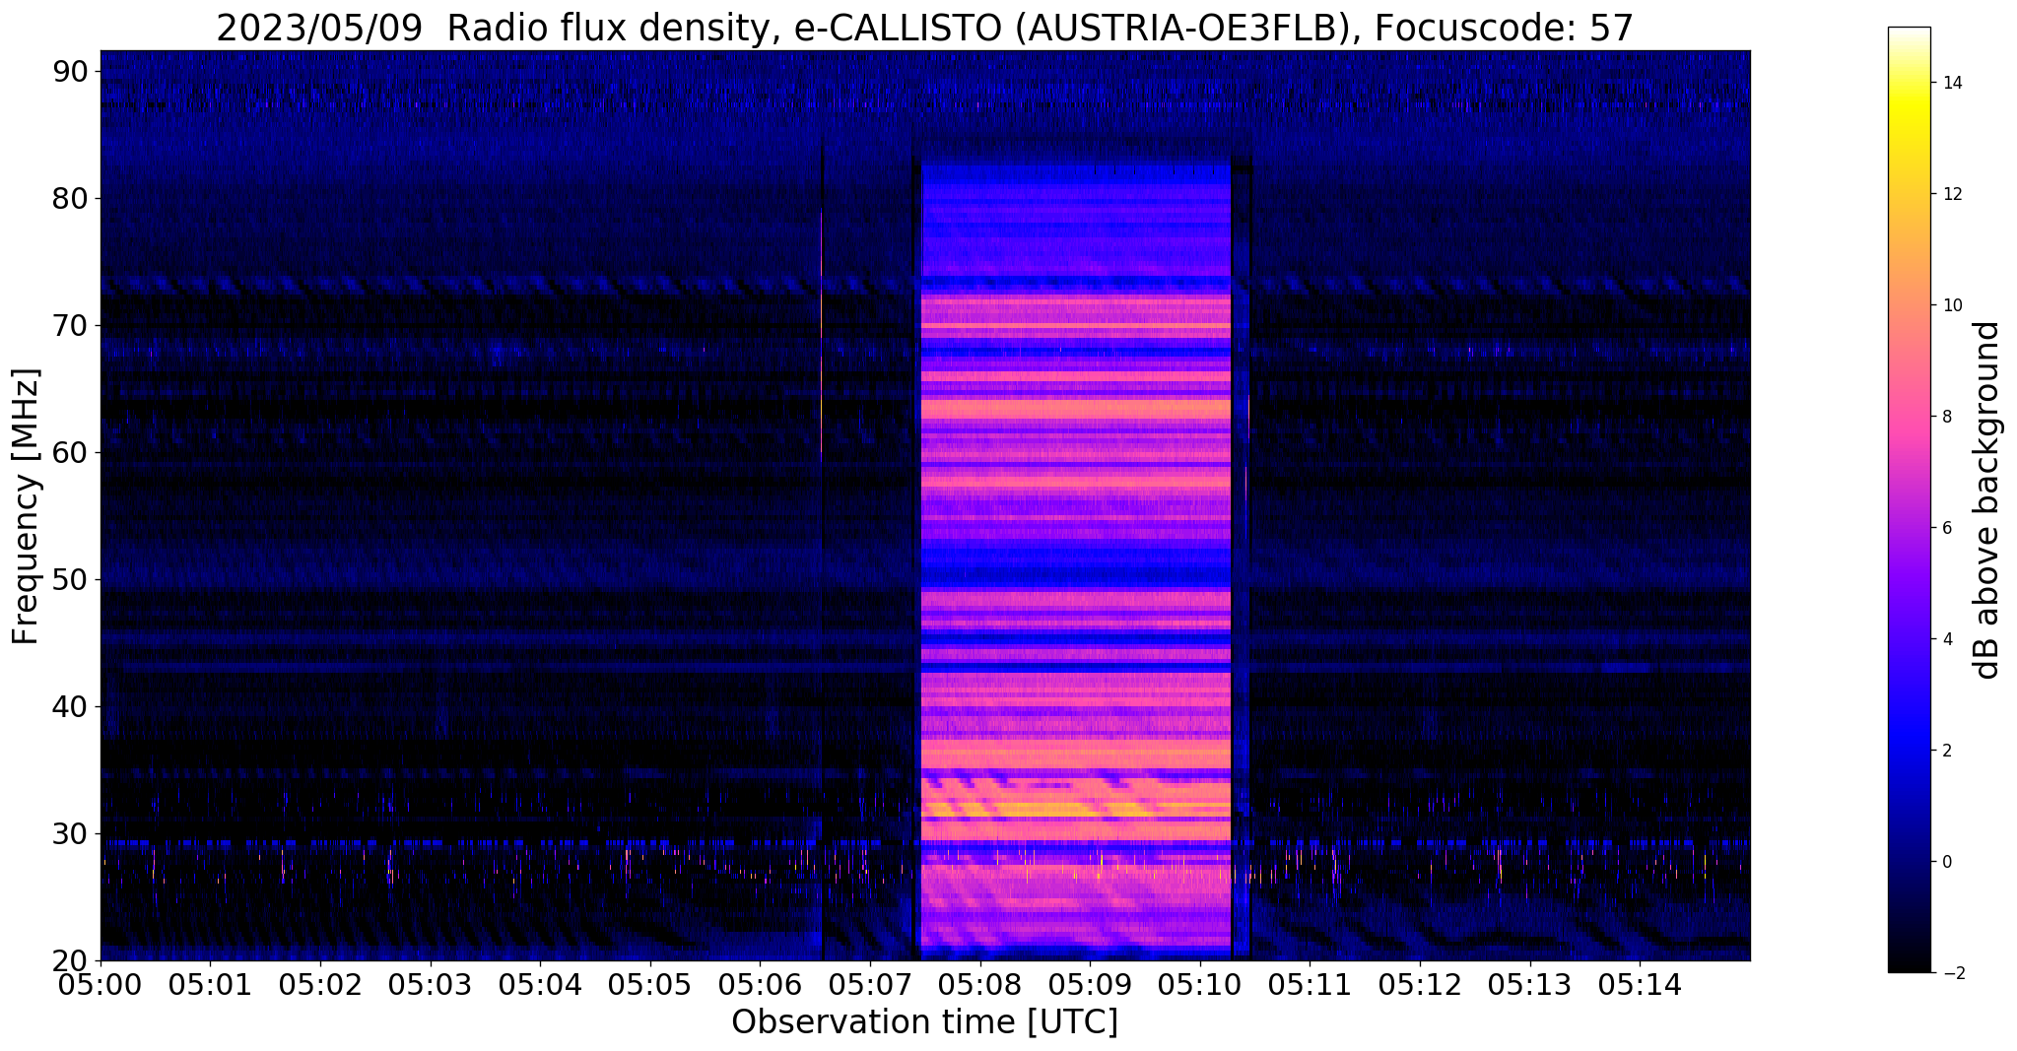Viewport: 2017px width, 1051px height.
Task: Click the 05:01 time tick label
Action: (x=210, y=985)
